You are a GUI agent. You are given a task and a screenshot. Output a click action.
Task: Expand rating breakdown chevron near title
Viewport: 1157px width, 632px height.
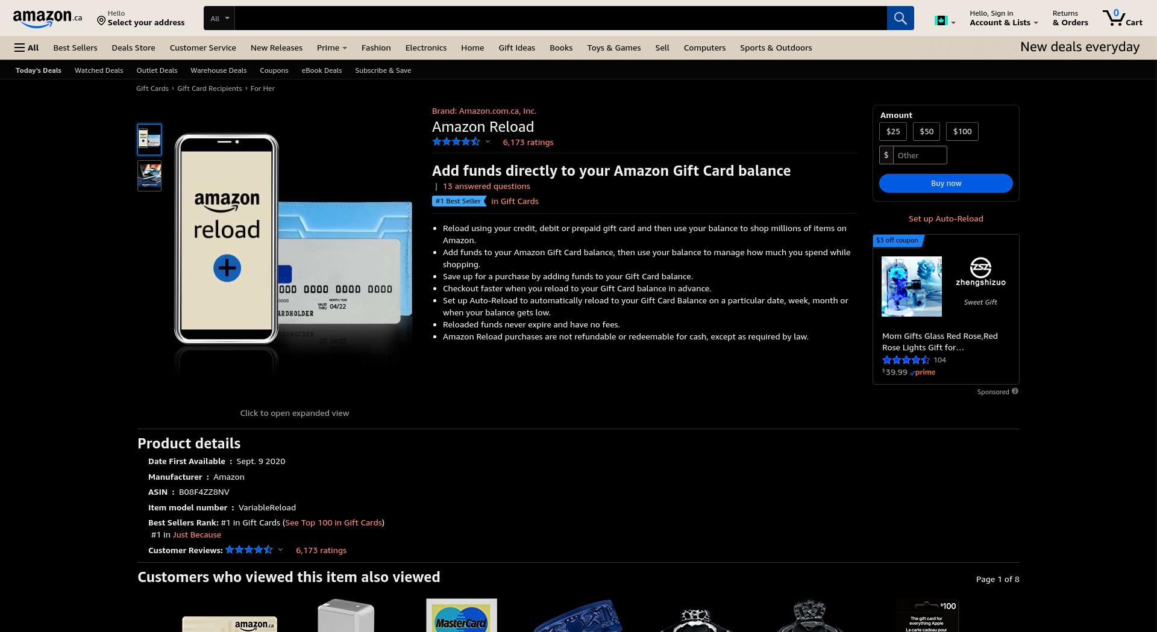(488, 142)
